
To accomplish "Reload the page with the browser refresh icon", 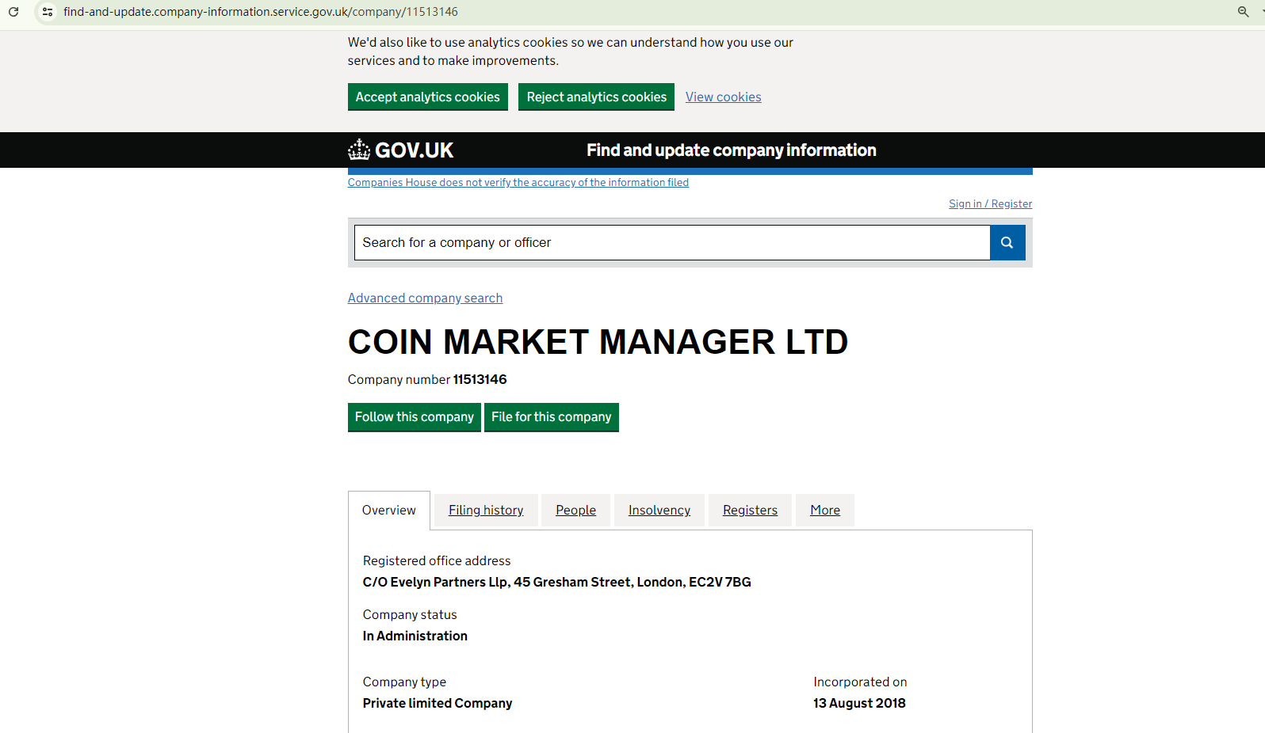I will click(13, 12).
